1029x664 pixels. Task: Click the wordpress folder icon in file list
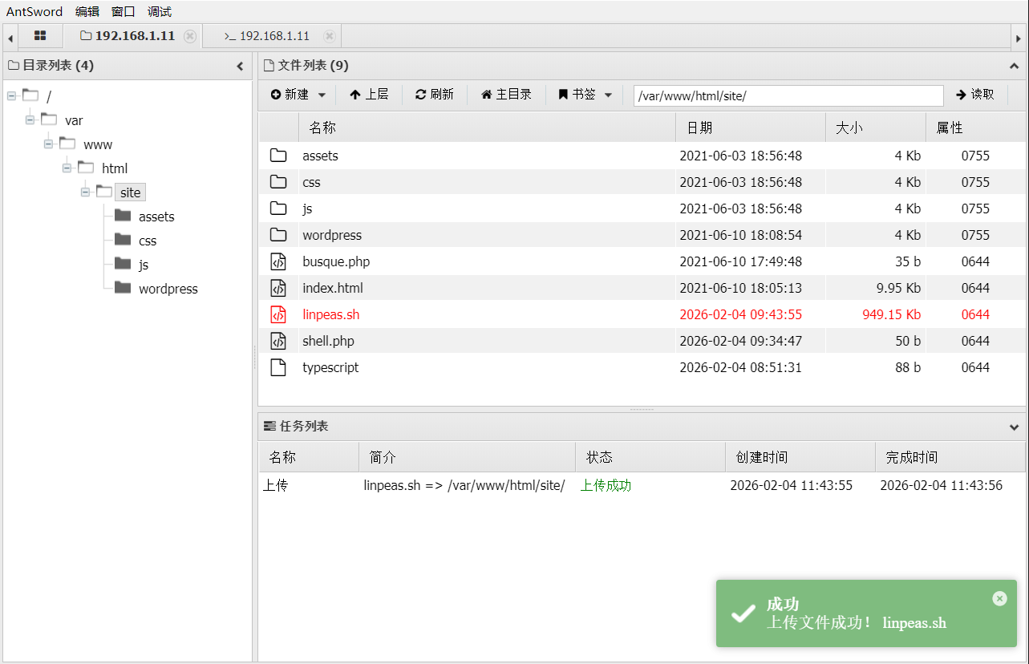tap(278, 235)
